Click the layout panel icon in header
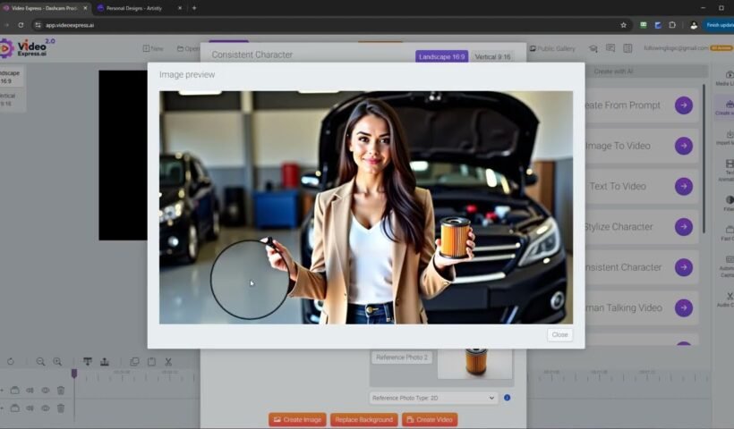 pyautogui.click(x=627, y=48)
